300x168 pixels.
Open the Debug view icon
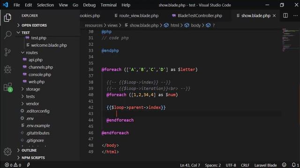coord(7,69)
